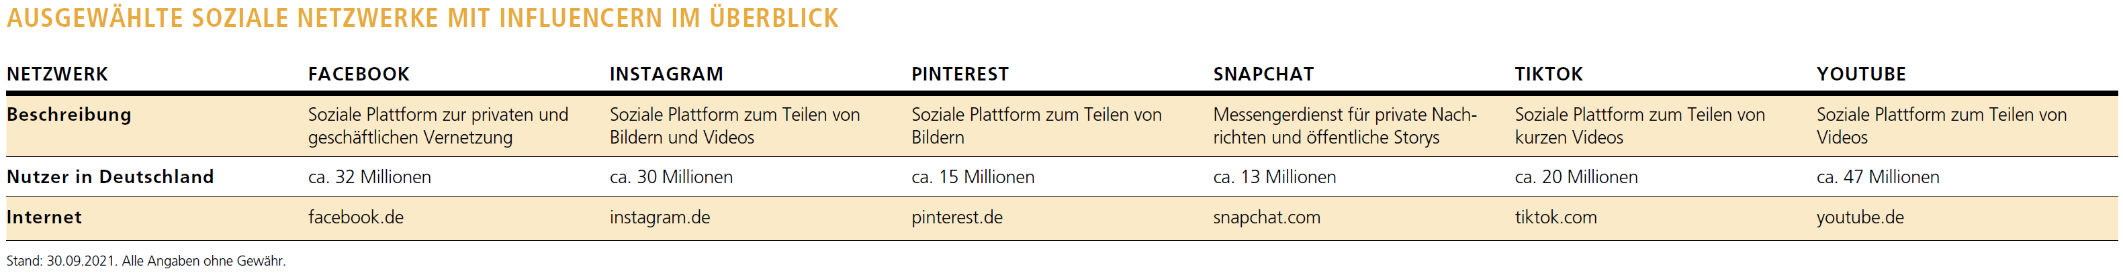2123x273 pixels.
Task: Open the pinterest.de link
Action: tap(957, 218)
